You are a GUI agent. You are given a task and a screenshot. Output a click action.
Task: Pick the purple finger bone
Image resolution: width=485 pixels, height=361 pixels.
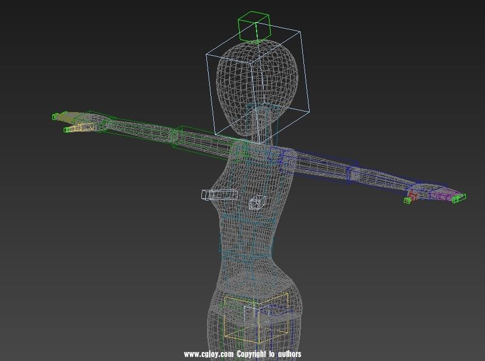tap(440, 196)
